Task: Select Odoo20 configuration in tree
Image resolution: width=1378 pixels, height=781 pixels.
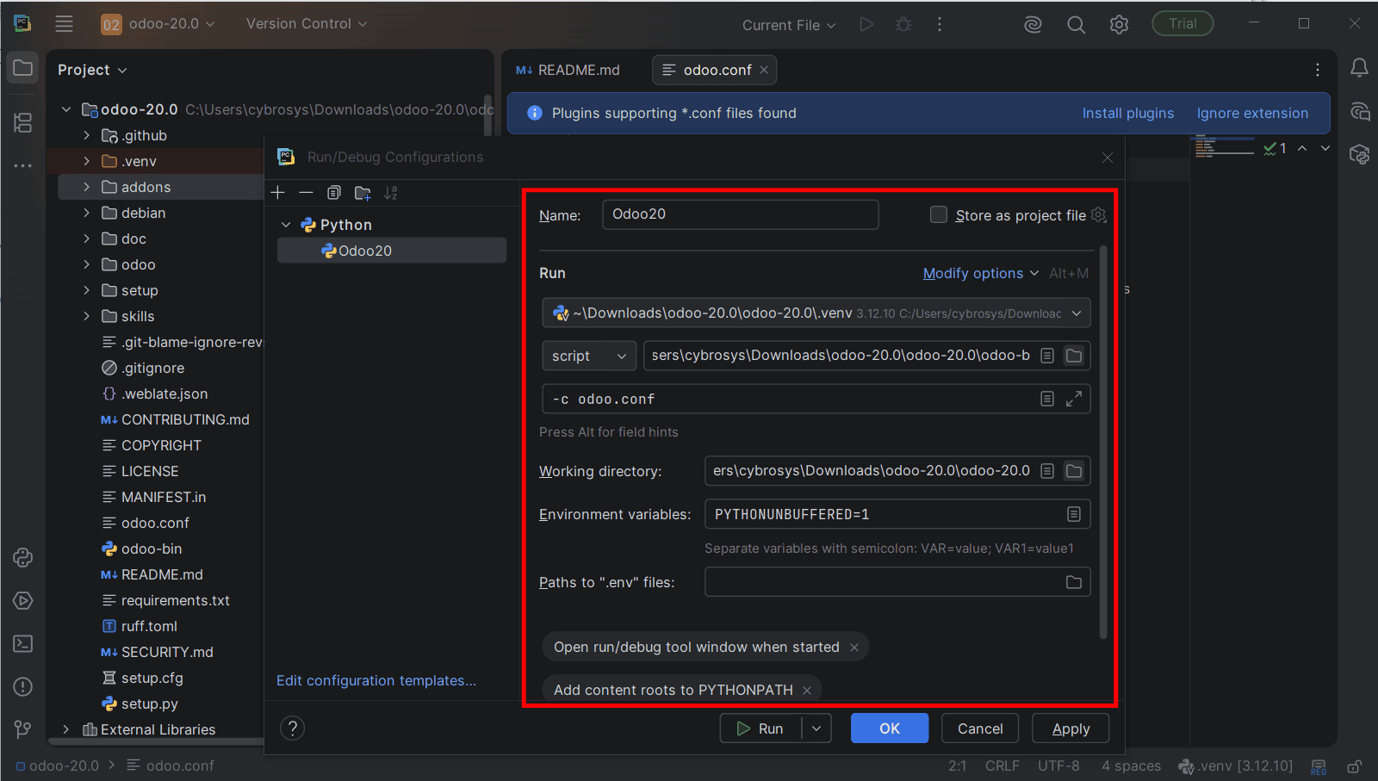Action: tap(392, 251)
